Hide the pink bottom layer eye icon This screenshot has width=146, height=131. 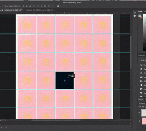pos(139,121)
